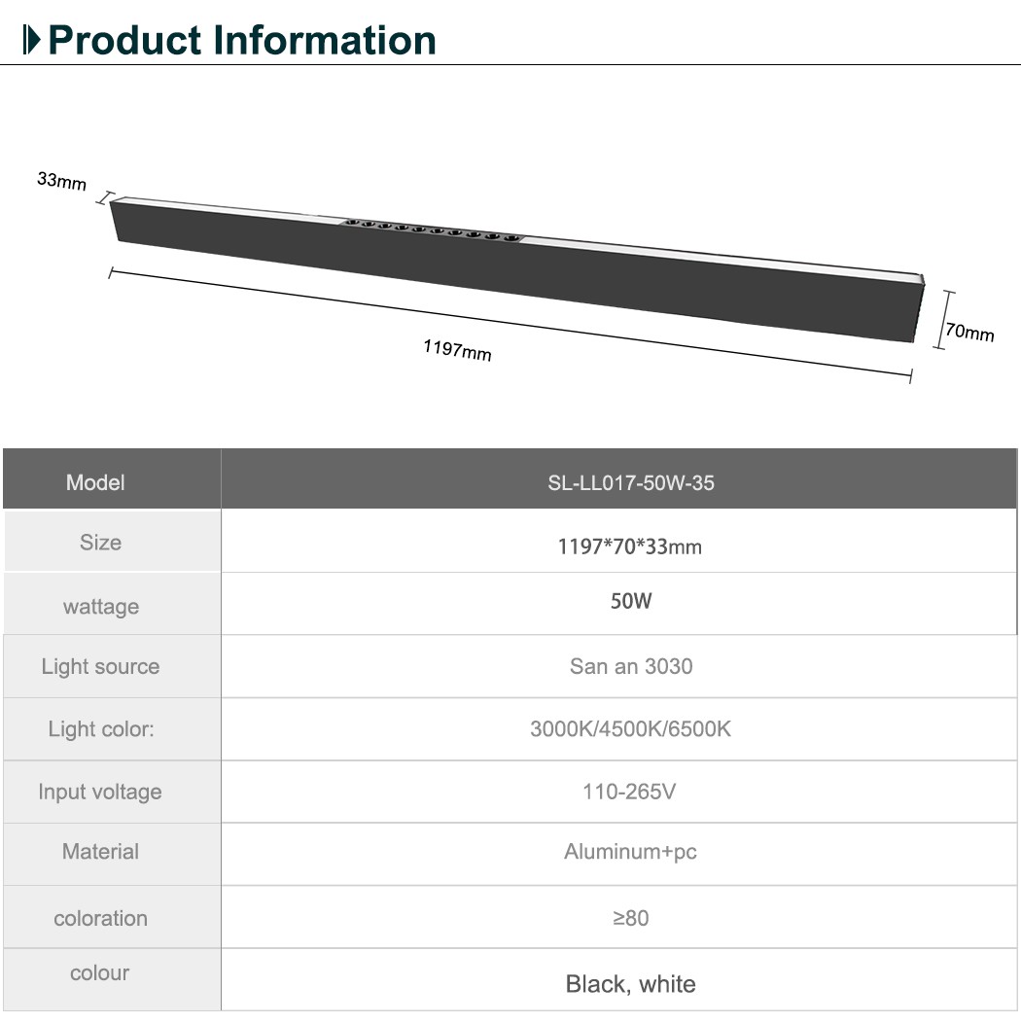
Task: Click the Black, white colour value
Action: (630, 984)
